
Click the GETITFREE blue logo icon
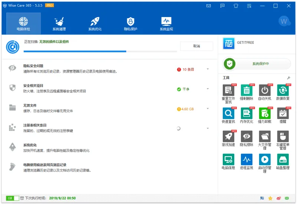pyautogui.click(x=229, y=43)
